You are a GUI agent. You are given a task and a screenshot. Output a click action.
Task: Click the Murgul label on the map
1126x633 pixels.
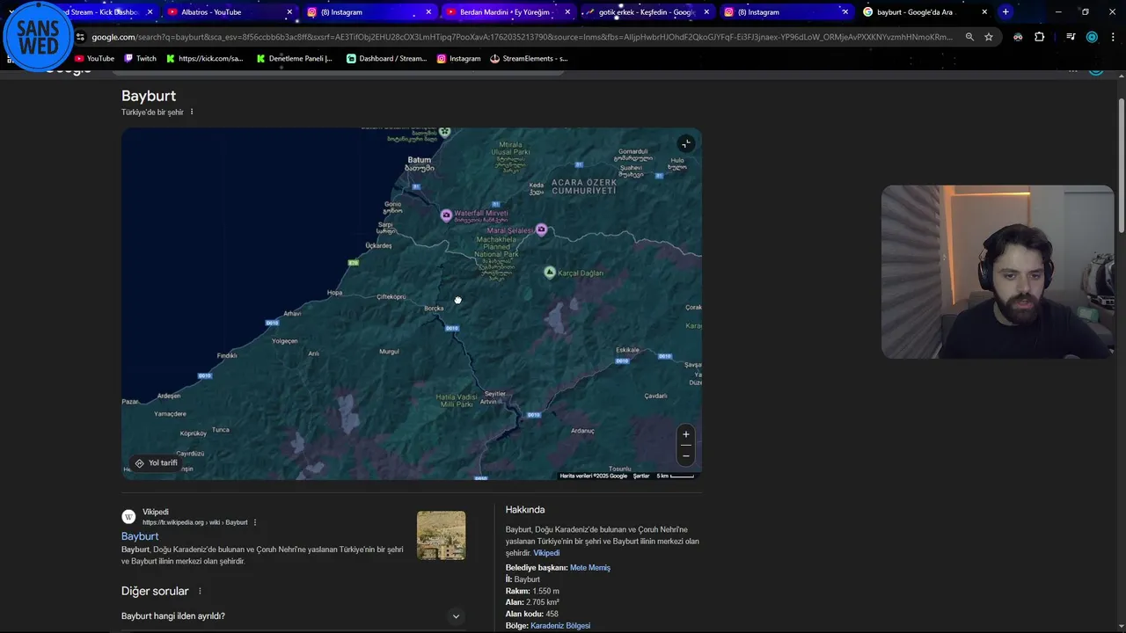click(x=389, y=352)
